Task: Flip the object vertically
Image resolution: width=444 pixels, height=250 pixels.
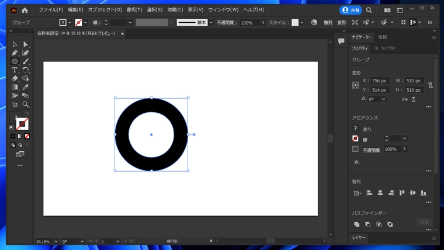Action: pos(414,99)
